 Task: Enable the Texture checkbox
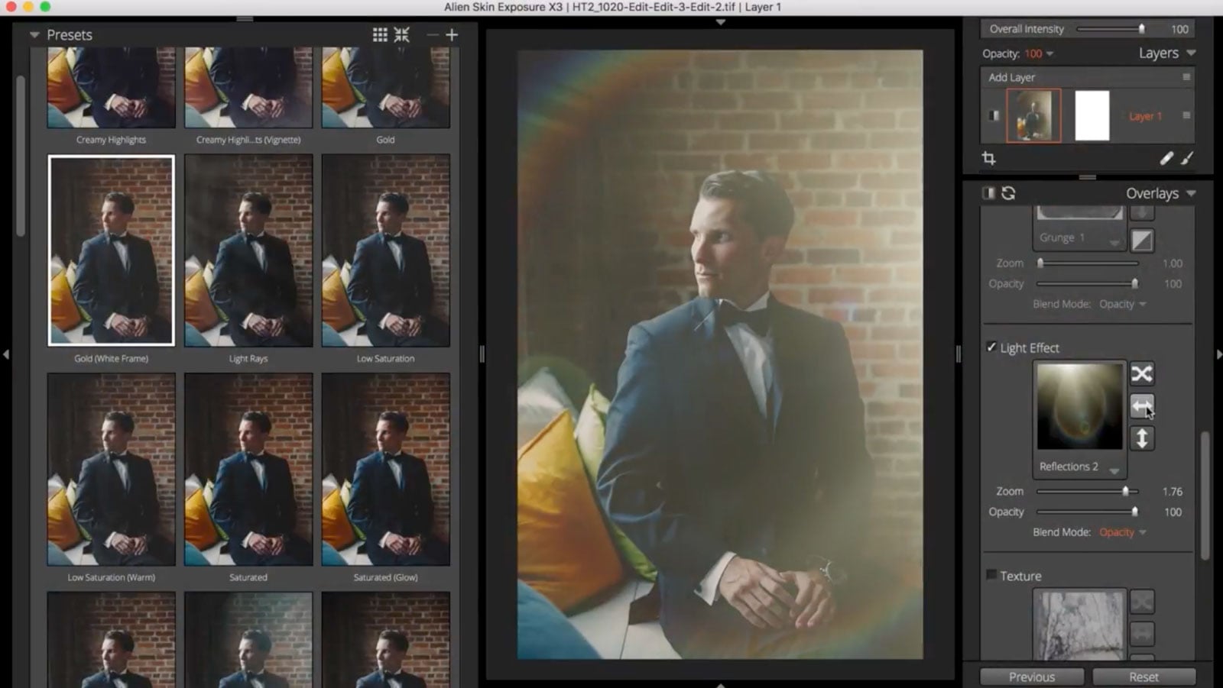point(991,575)
